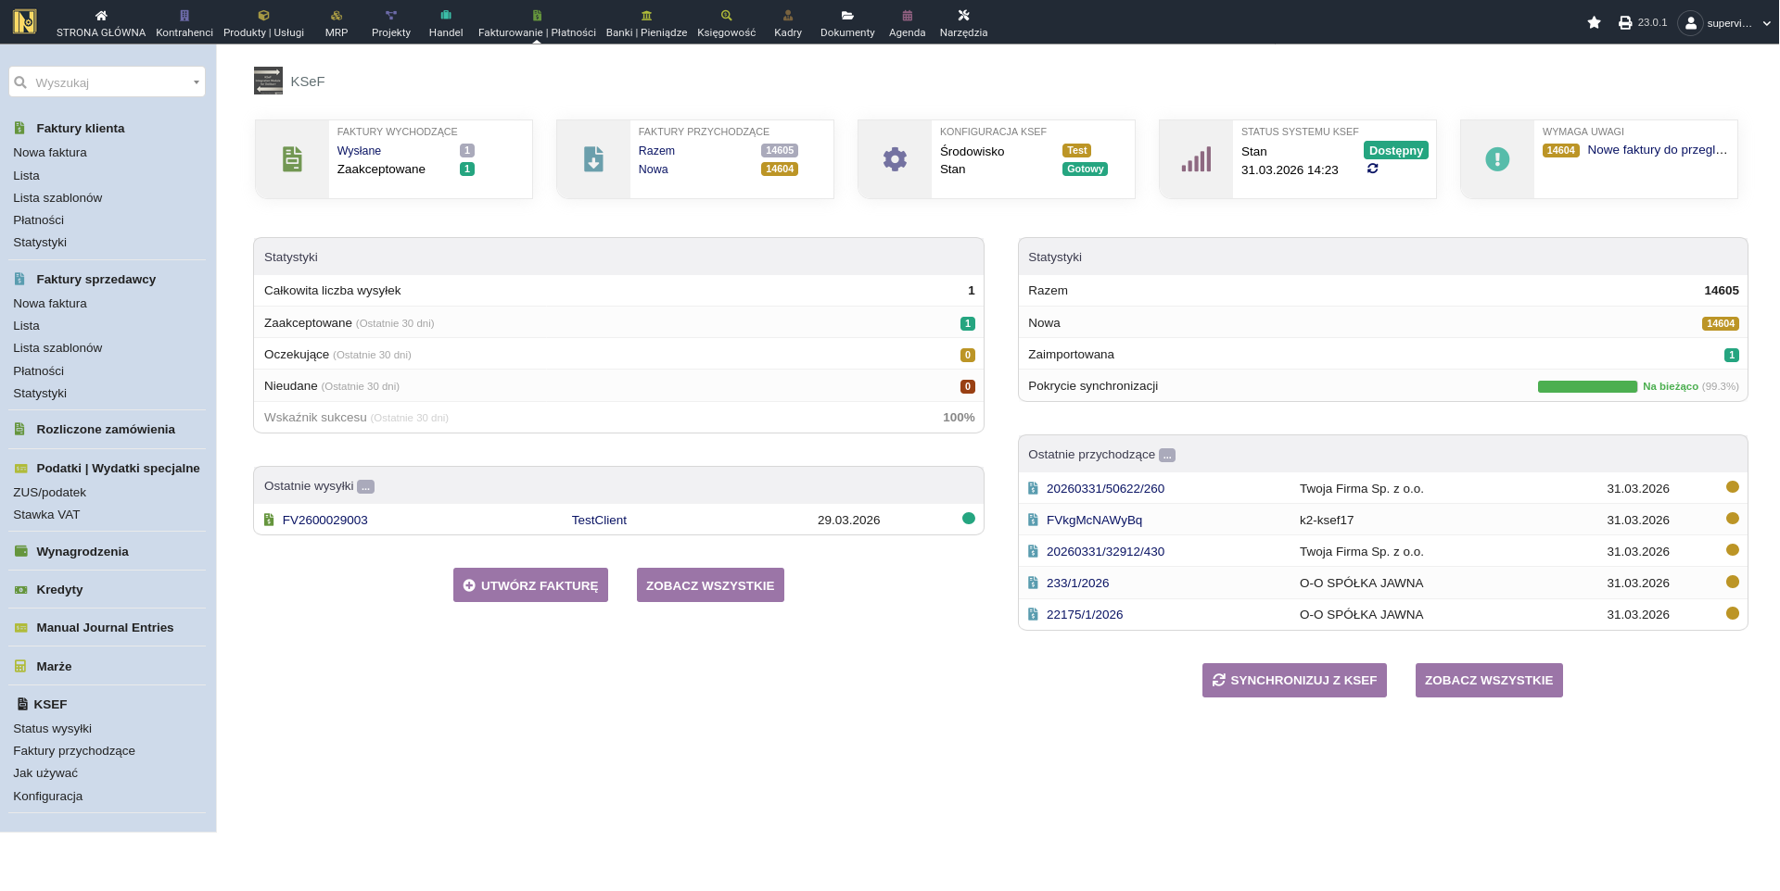Open invoice FV2600029003 link
1780x891 pixels.
[324, 521]
